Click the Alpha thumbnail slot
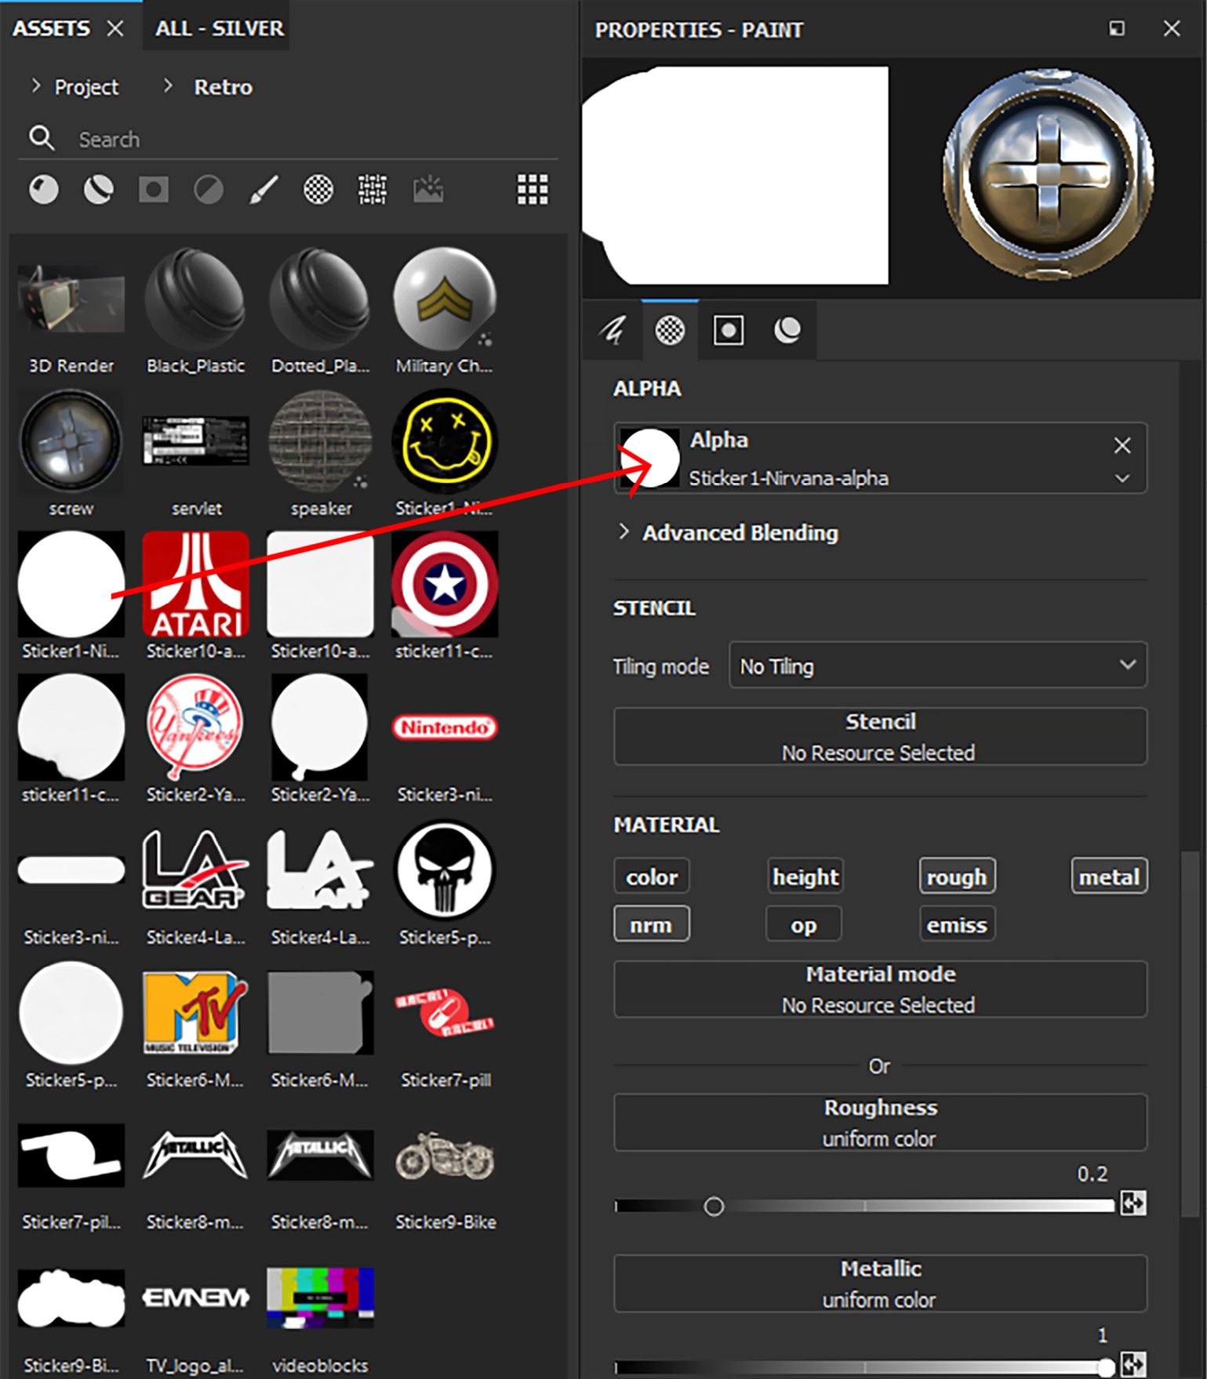Image resolution: width=1207 pixels, height=1379 pixels. (x=649, y=458)
